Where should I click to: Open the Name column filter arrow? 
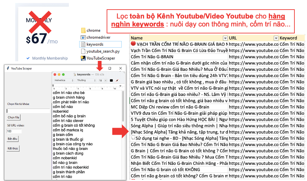[x=225, y=38]
